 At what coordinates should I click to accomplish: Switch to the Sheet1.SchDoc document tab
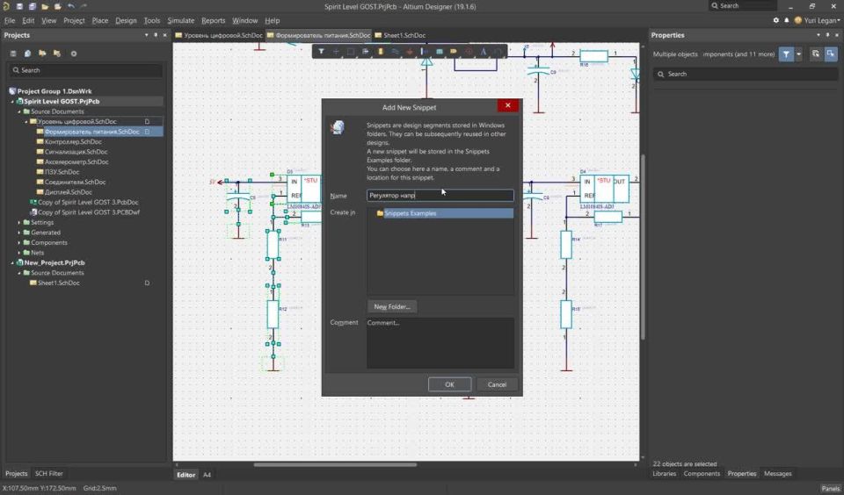click(400, 35)
